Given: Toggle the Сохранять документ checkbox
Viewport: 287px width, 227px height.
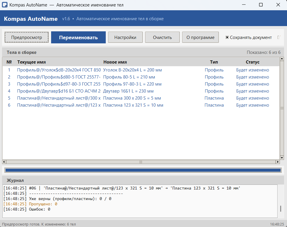Looking at the screenshot, I should coord(227,37).
